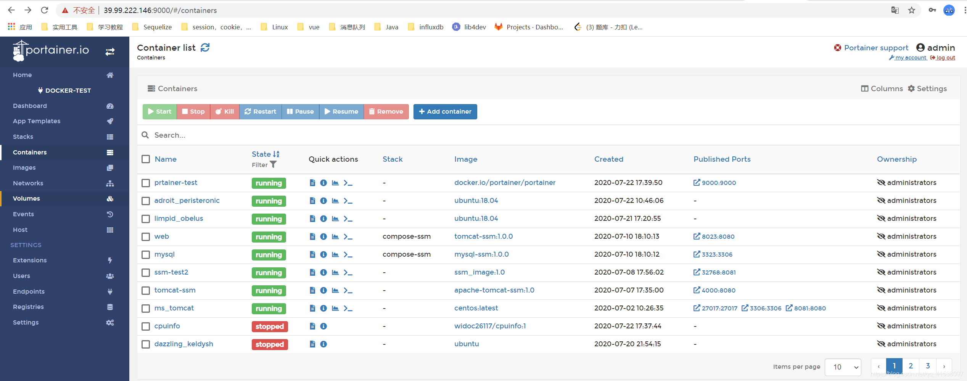This screenshot has height=381, width=967.
Task: Open console icon for web container
Action: [x=348, y=236]
